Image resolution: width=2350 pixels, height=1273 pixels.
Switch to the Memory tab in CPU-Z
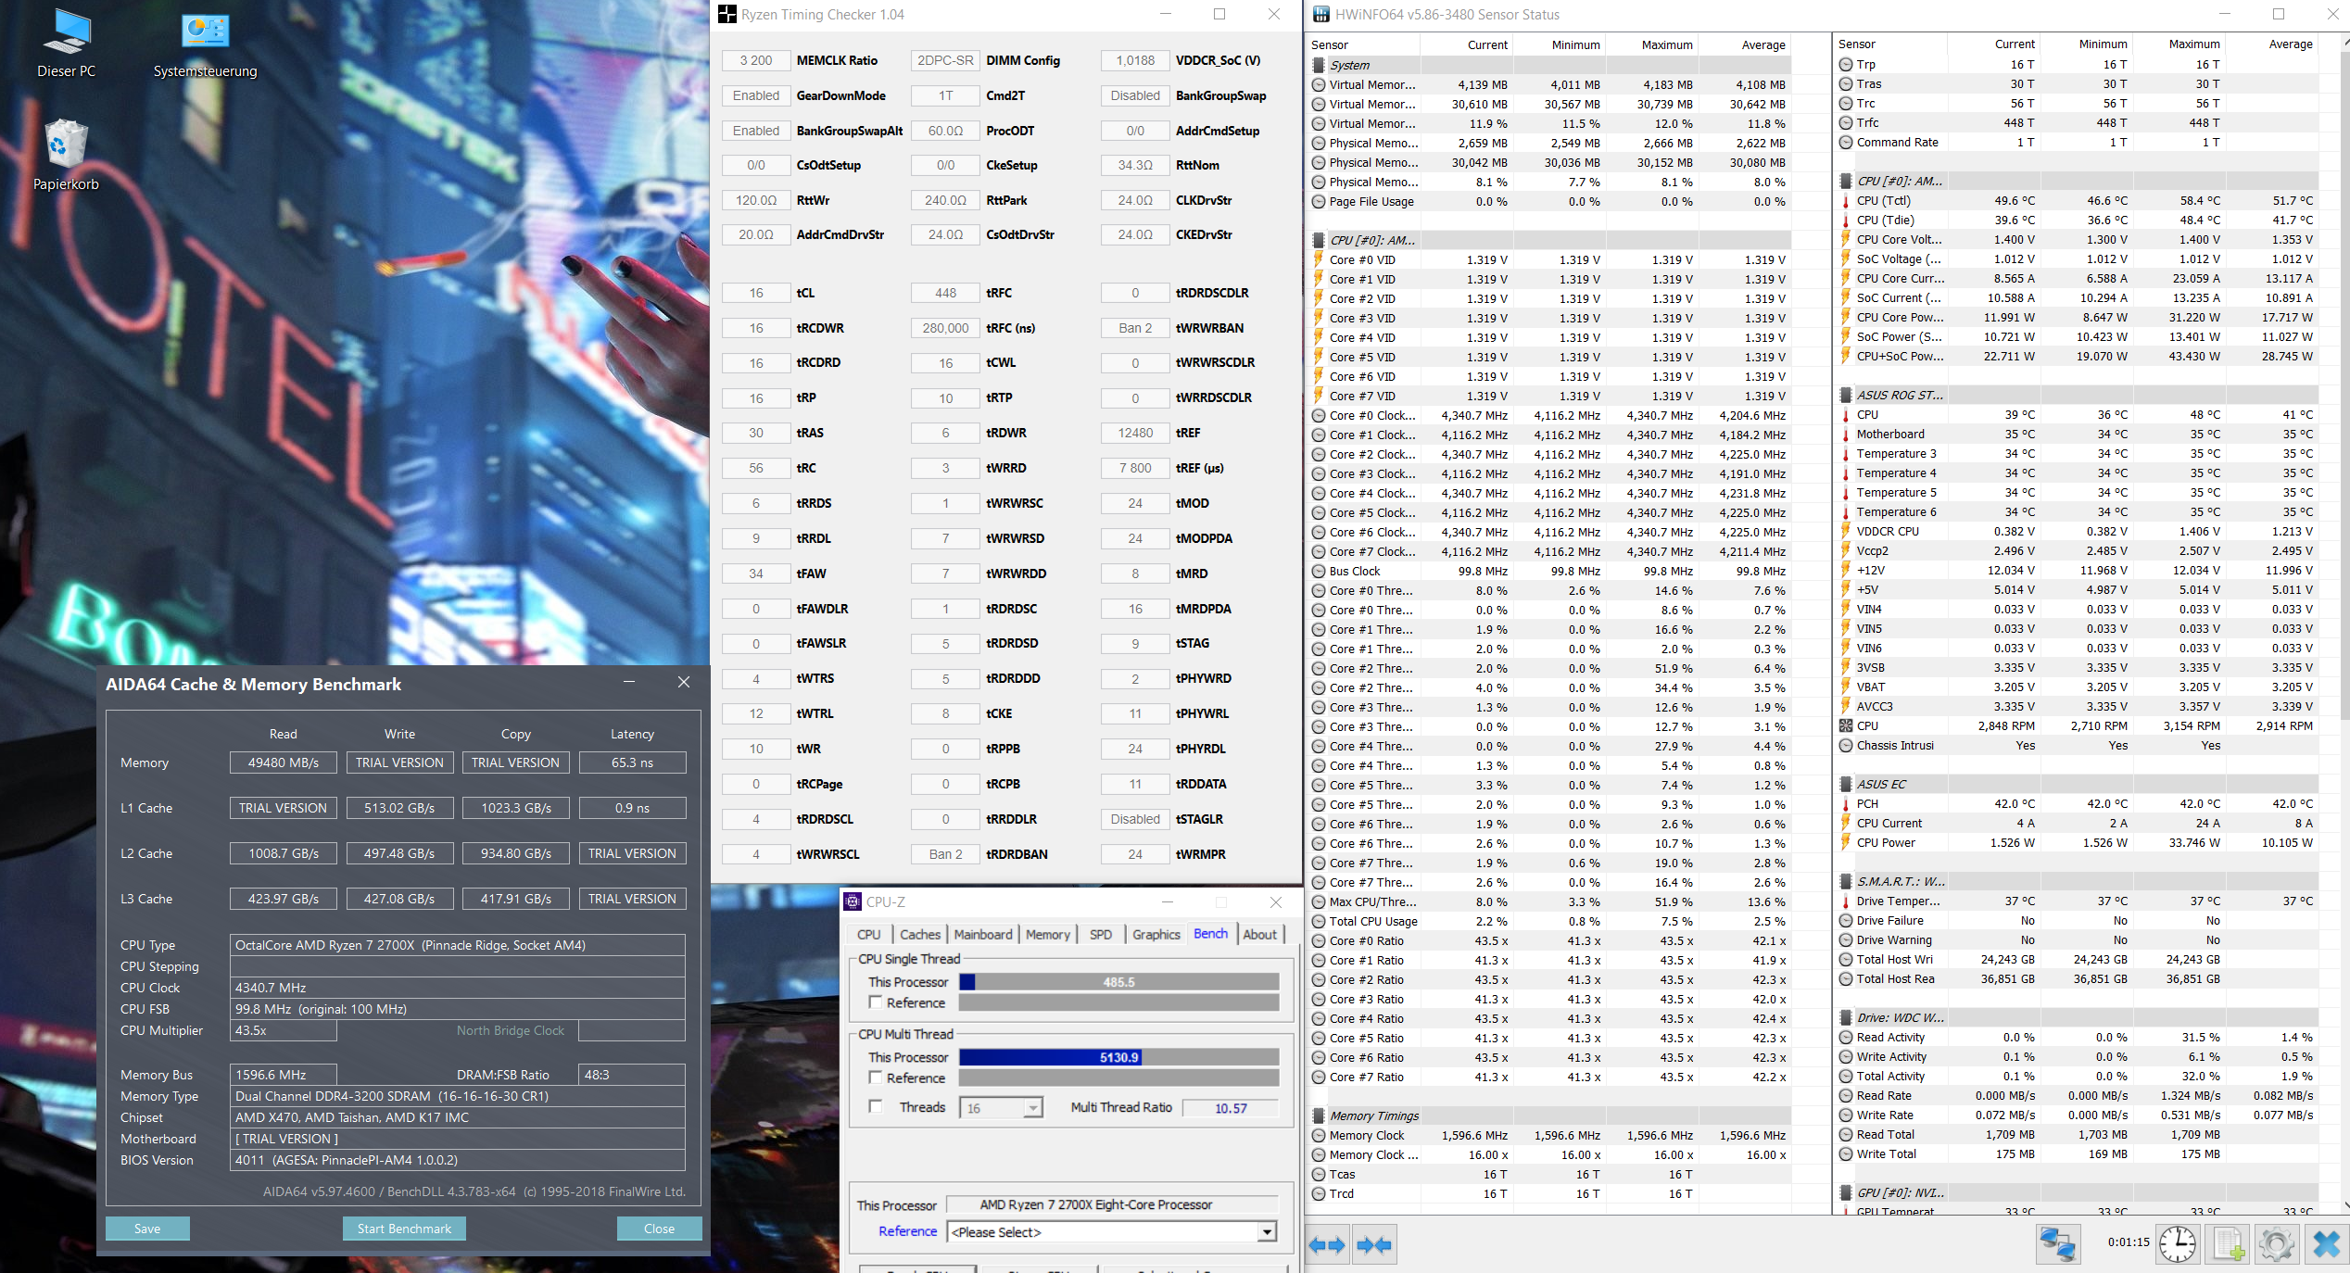tap(1047, 934)
